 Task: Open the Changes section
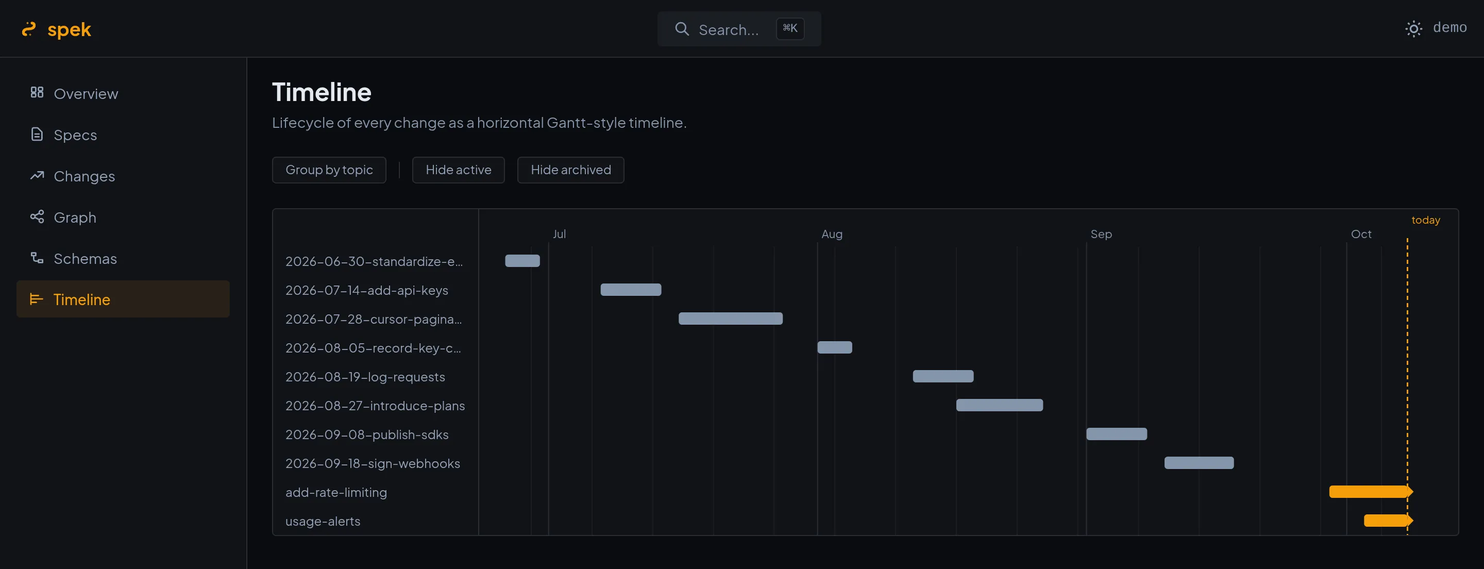tap(123, 176)
